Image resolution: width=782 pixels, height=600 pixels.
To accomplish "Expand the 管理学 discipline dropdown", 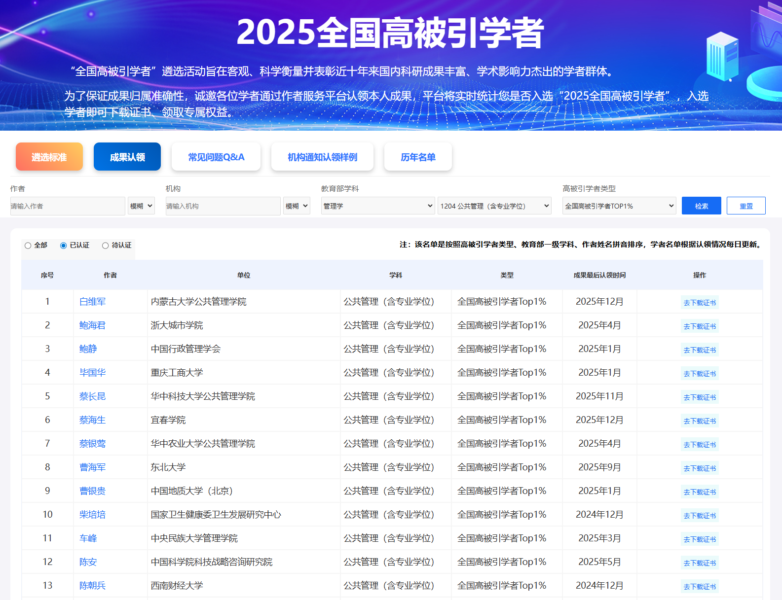I will 378,206.
